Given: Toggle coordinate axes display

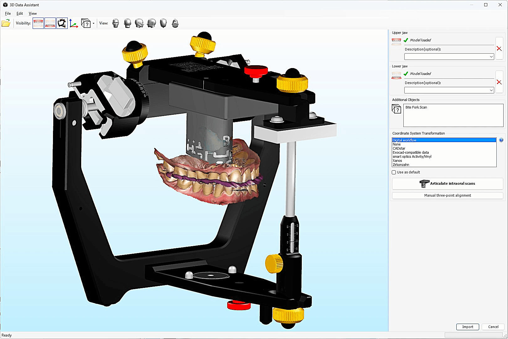Looking at the screenshot, I should 74,23.
